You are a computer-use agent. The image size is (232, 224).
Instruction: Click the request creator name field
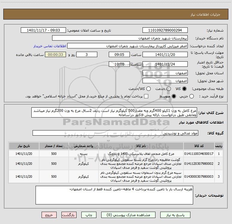pos(127,46)
